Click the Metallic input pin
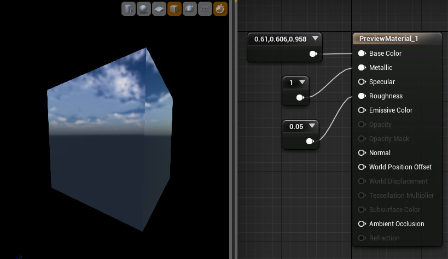This screenshot has width=448, height=259. click(362, 68)
